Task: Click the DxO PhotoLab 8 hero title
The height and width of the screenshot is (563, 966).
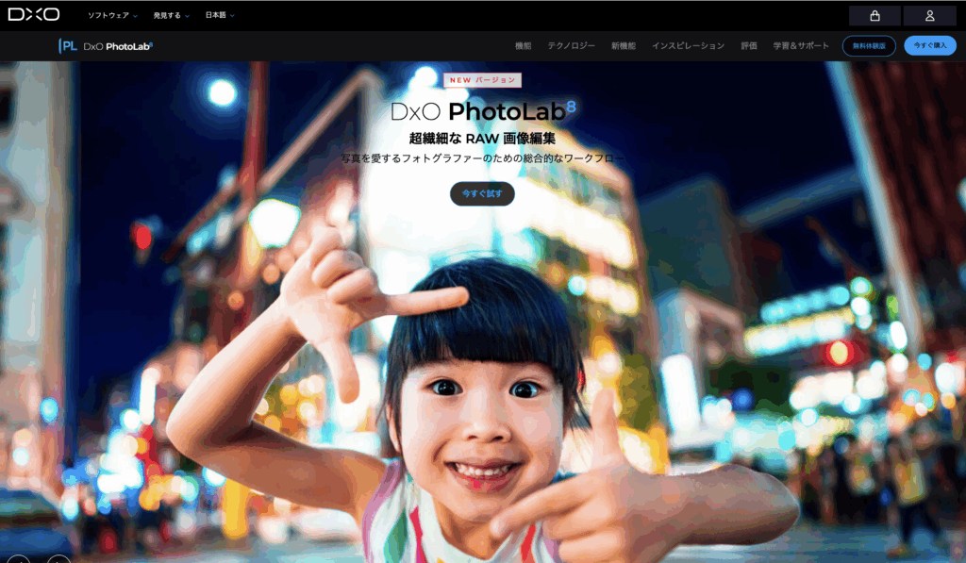Action: click(484, 111)
